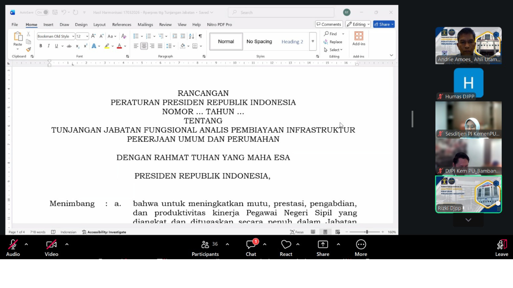Switch to the Layout tab
Screen dimensions: 513x288
(x=99, y=25)
